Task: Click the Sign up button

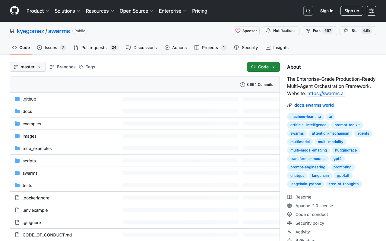Action: click(x=352, y=11)
